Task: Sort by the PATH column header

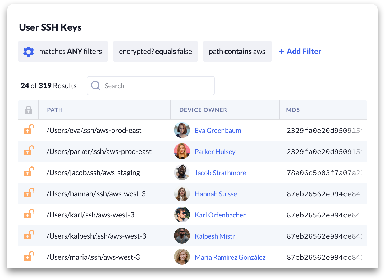Action: (x=55, y=110)
